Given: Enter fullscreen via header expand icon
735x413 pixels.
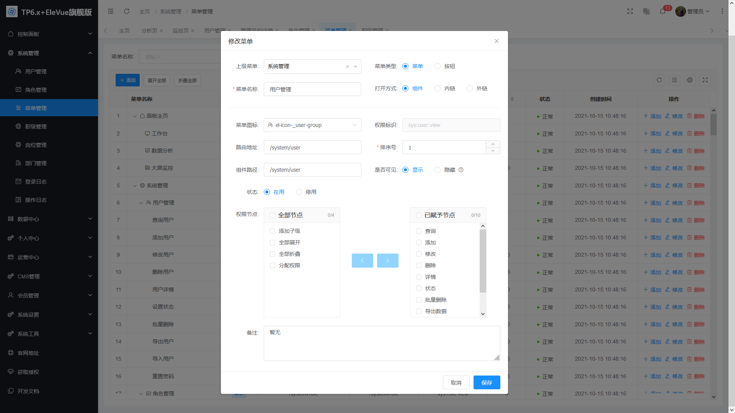Looking at the screenshot, I should (x=630, y=11).
